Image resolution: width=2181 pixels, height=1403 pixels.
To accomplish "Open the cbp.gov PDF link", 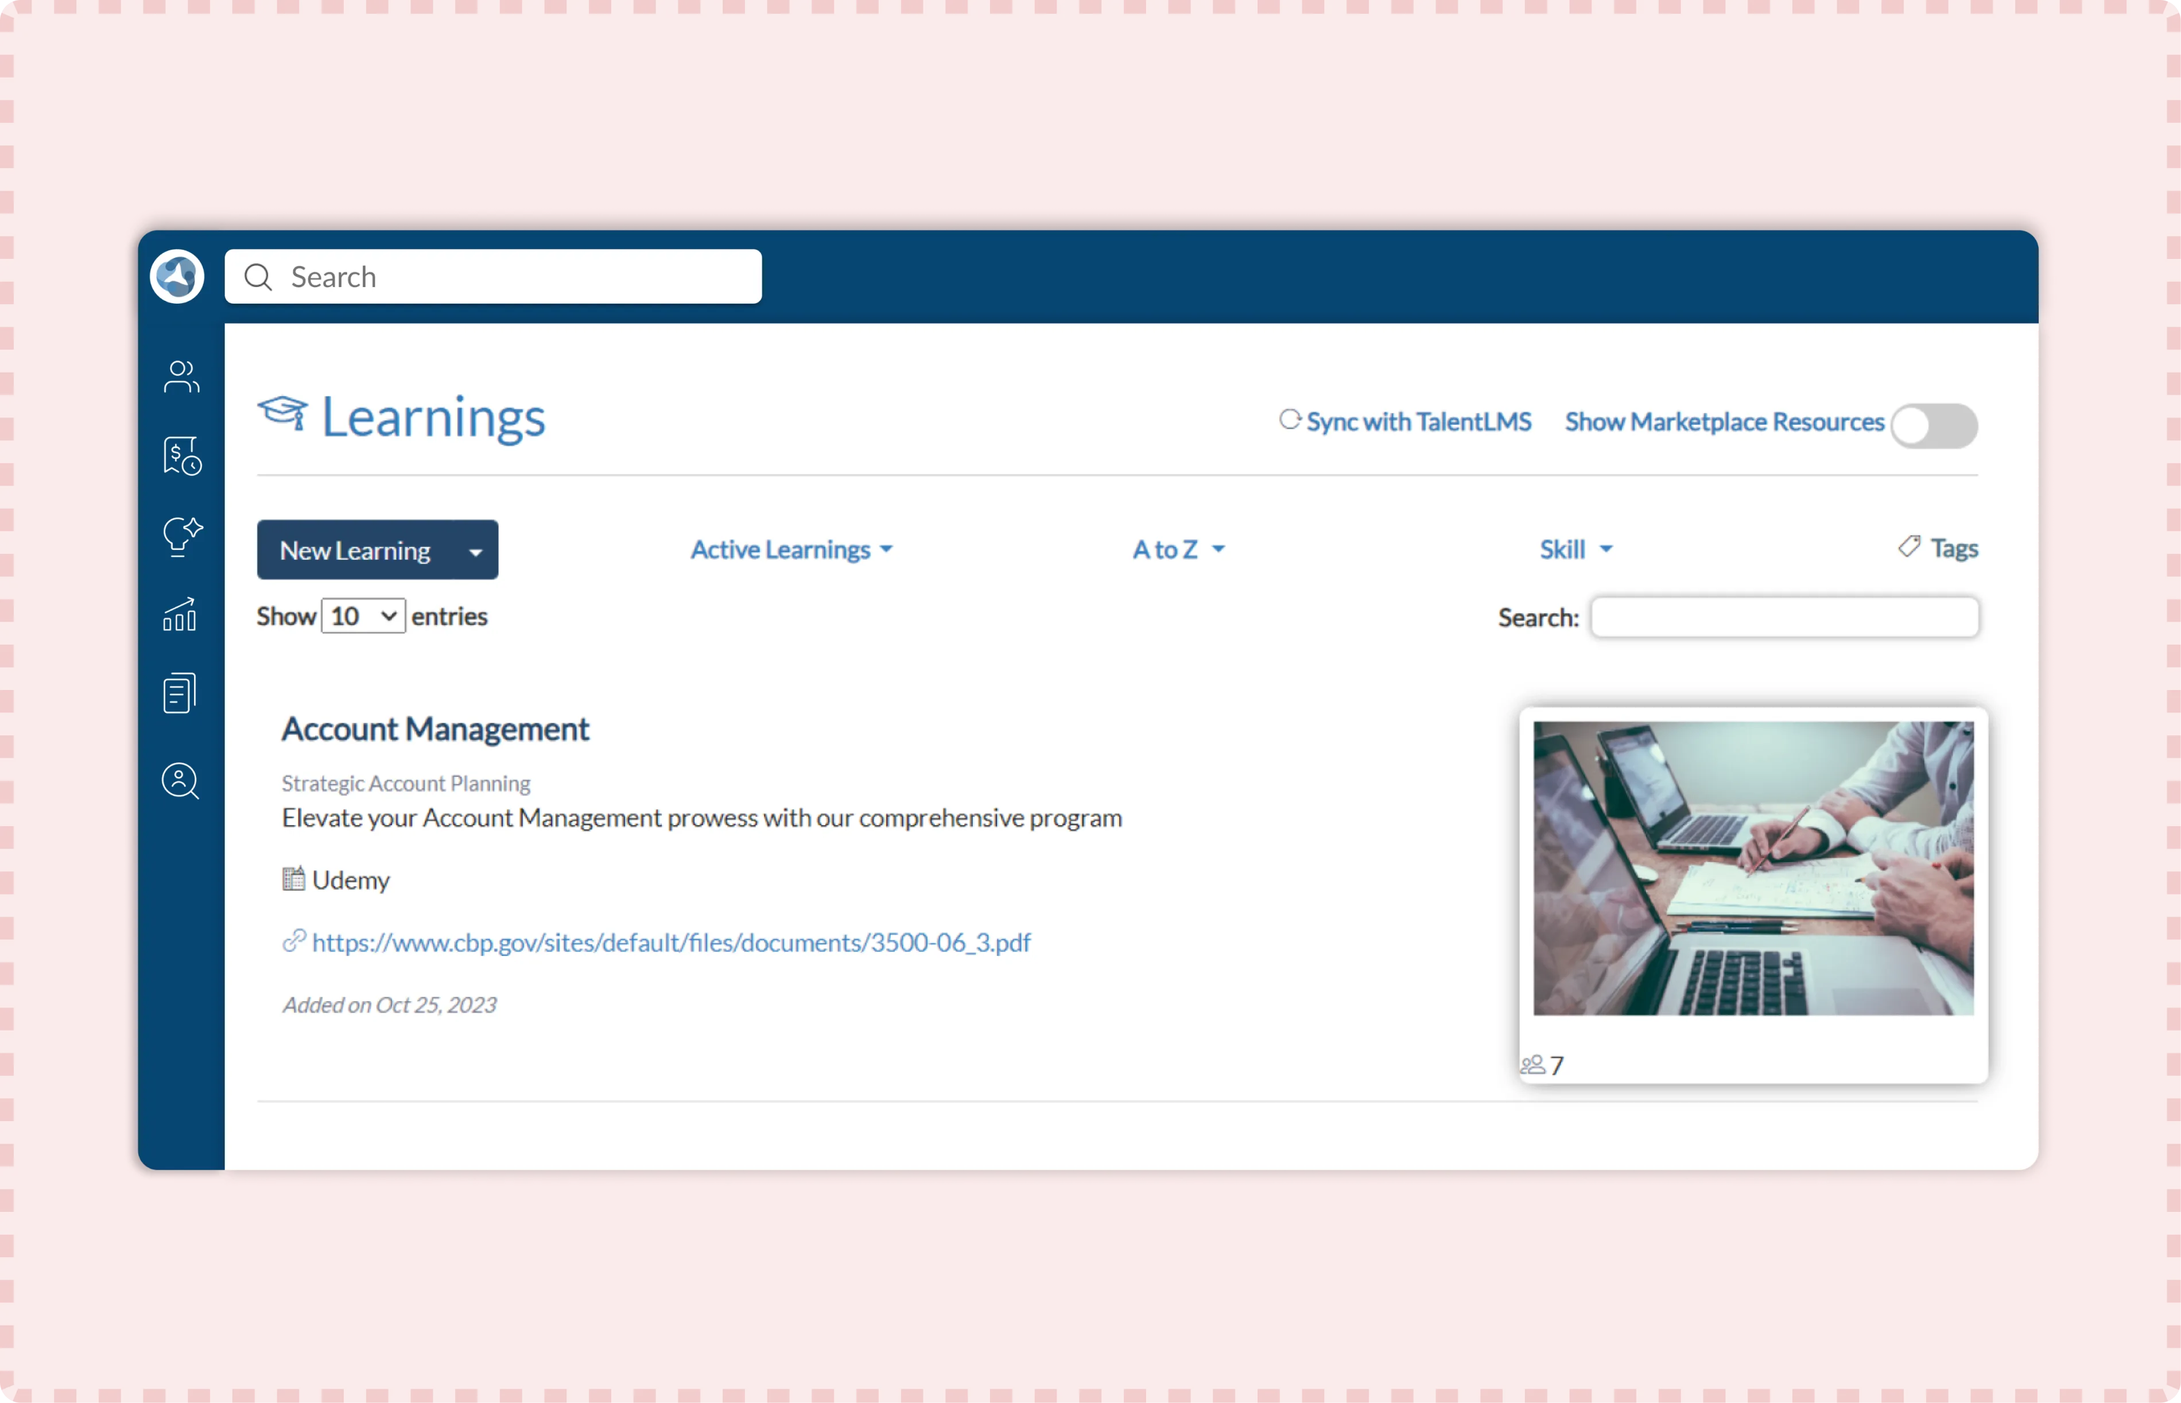I will 671,942.
